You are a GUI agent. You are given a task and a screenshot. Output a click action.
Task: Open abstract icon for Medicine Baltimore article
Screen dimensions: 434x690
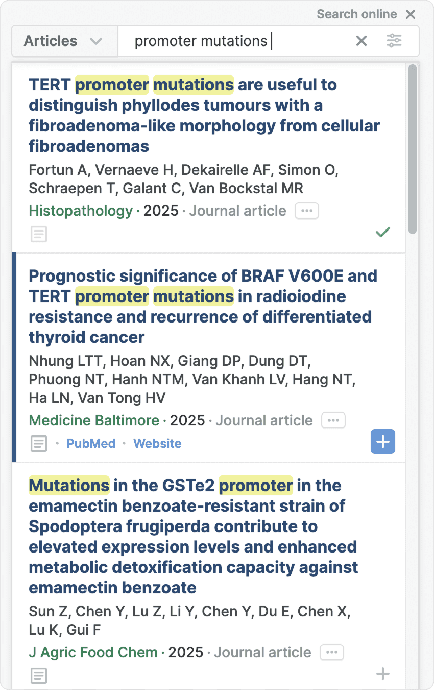coord(38,444)
